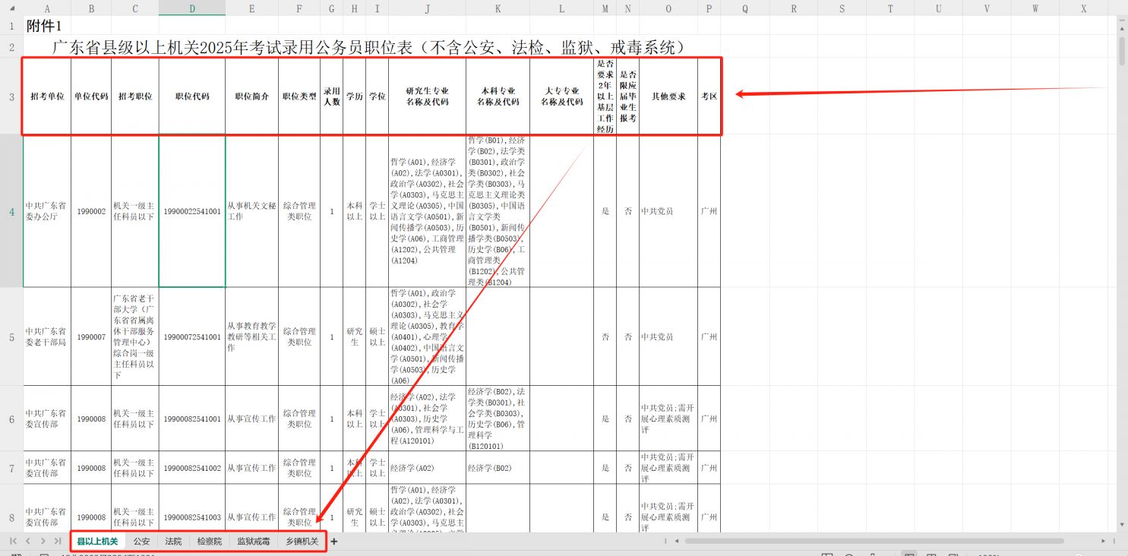Screen dimensions: 1128x556
Task: Open the 监狱戒毒 sheet tab
Action: tap(253, 542)
